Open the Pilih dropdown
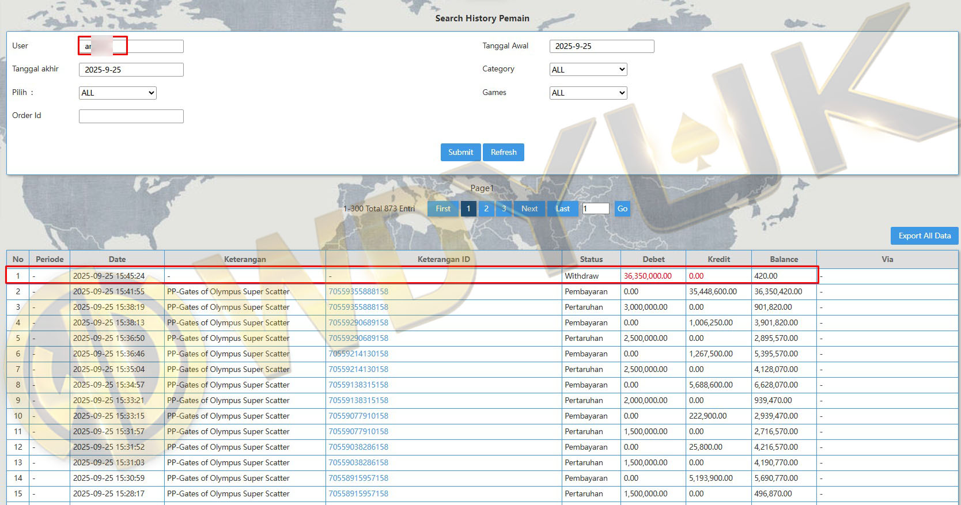The width and height of the screenshot is (961, 505). pyautogui.click(x=118, y=93)
